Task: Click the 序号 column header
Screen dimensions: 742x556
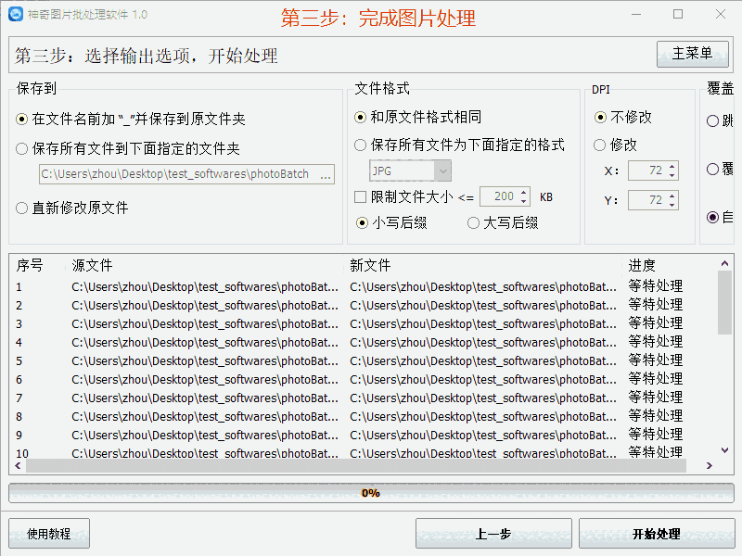Action: [x=30, y=266]
